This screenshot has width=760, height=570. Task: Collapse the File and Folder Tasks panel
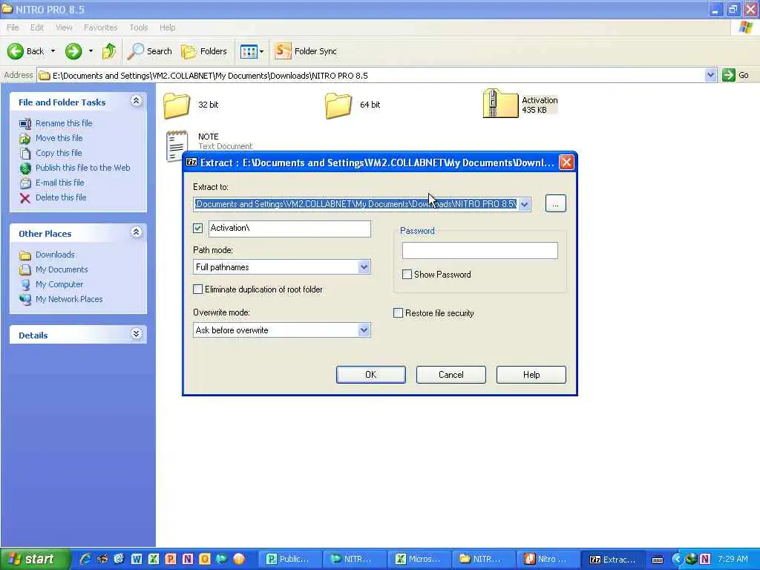[x=137, y=101]
